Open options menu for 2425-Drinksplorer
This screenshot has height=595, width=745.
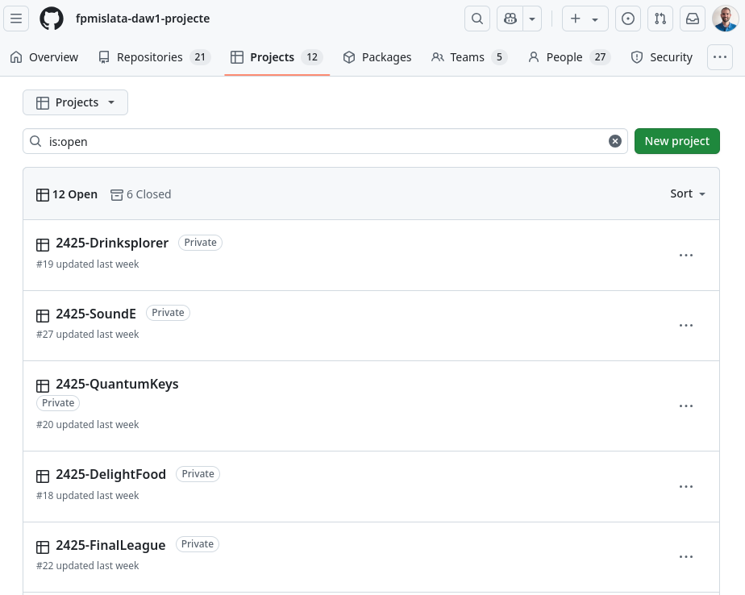click(685, 256)
